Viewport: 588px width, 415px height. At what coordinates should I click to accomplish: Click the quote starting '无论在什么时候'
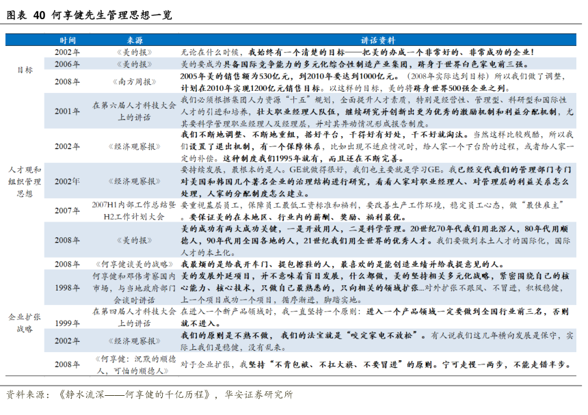358,52
